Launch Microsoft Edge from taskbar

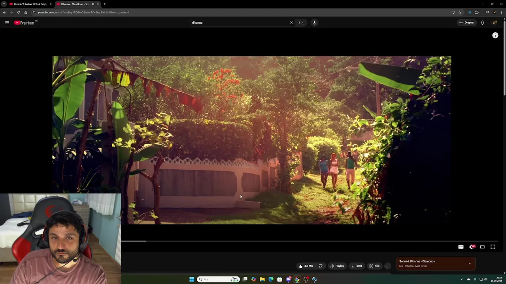[x=271, y=279]
